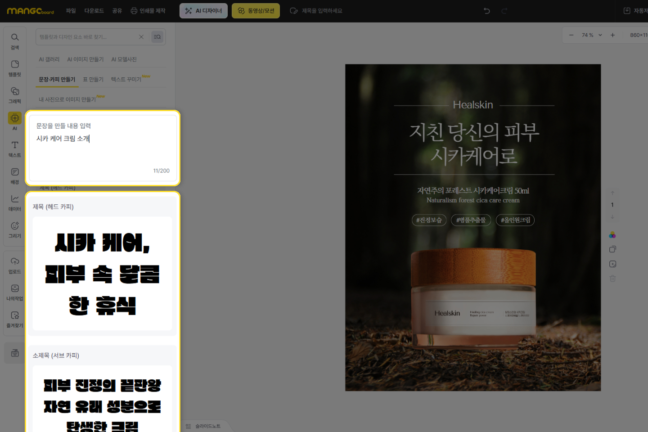Image resolution: width=648 pixels, height=432 pixels.
Task: Switch to the AI 모델사진 tab
Action: coord(124,59)
